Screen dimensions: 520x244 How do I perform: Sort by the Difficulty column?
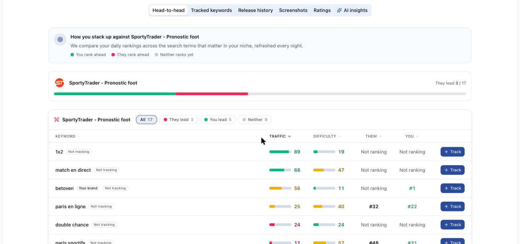[x=327, y=136]
